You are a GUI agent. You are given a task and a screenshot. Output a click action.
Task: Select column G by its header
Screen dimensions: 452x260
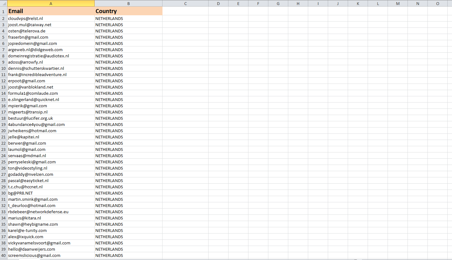click(278, 3)
